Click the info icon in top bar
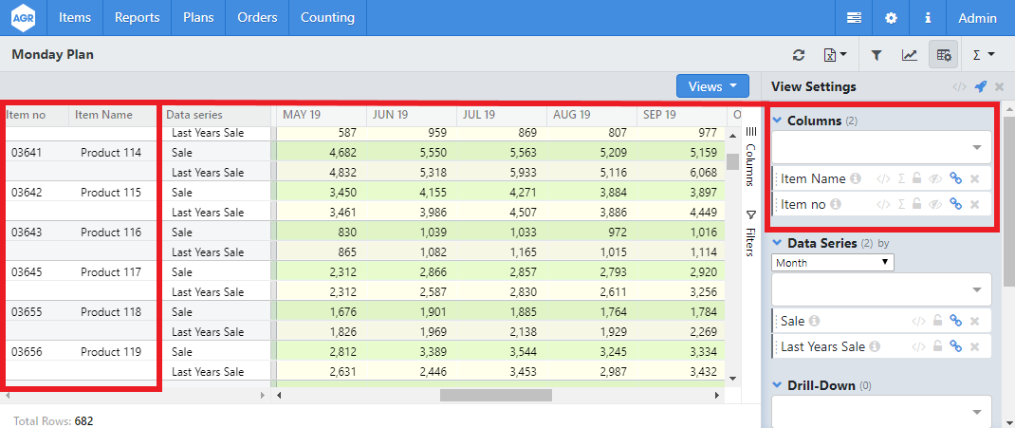This screenshot has width=1015, height=428. coord(927,18)
